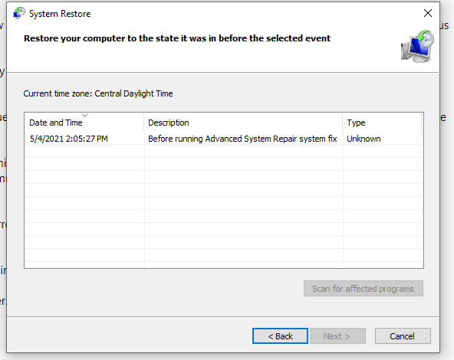Sort restore points by Date and Time header
Screen dimensions: 454x360
tap(56, 123)
